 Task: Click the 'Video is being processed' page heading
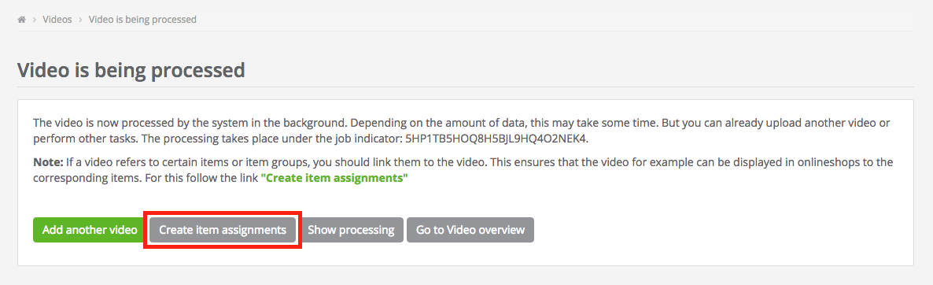[x=131, y=70]
